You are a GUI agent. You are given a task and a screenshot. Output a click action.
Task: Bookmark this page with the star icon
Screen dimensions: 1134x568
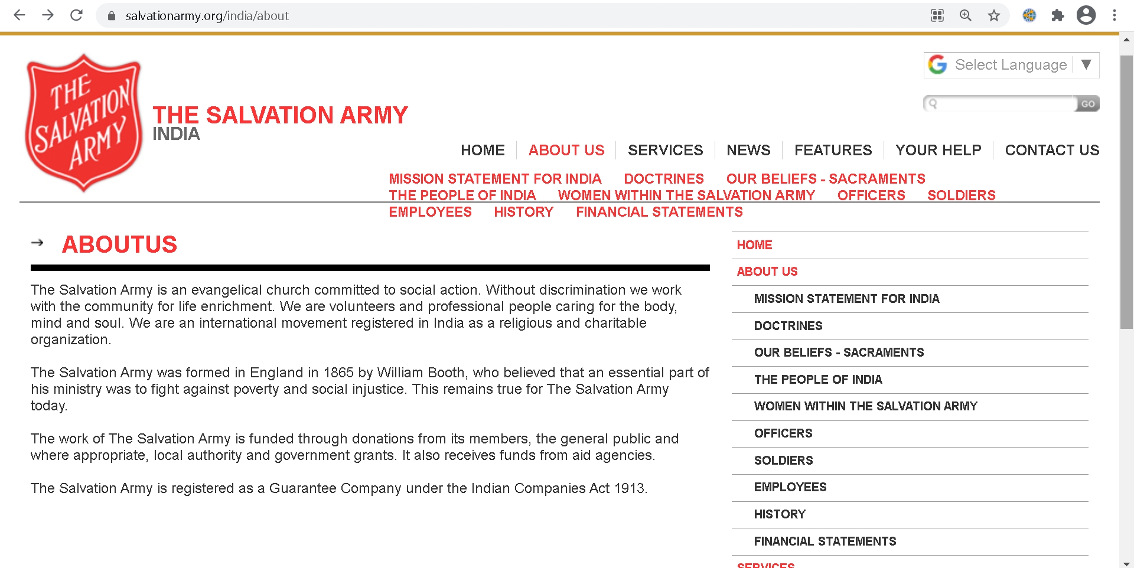point(994,15)
